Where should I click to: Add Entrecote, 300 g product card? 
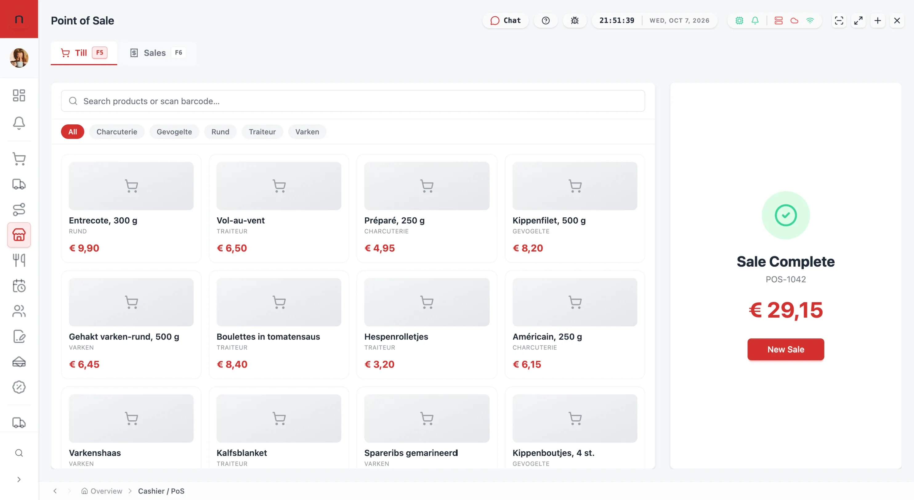[131, 208]
